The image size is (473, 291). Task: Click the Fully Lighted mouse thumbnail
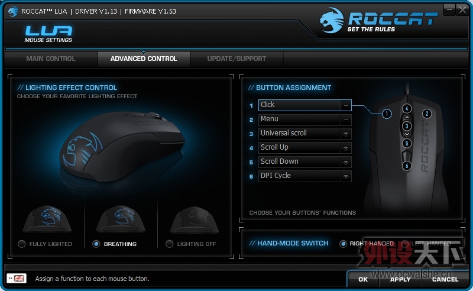tap(47, 219)
